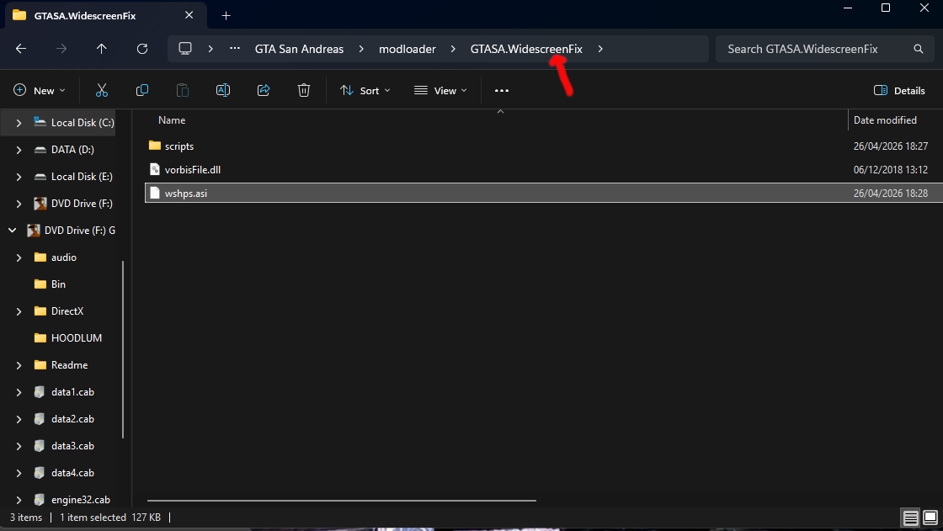Sort by Date modified column header
943x531 pixels.
coord(885,120)
